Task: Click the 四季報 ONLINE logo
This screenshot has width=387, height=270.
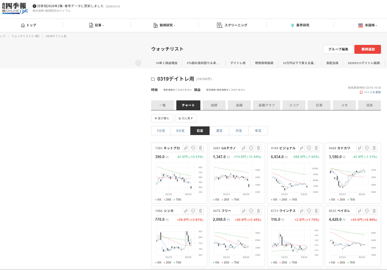Action: coord(15,8)
